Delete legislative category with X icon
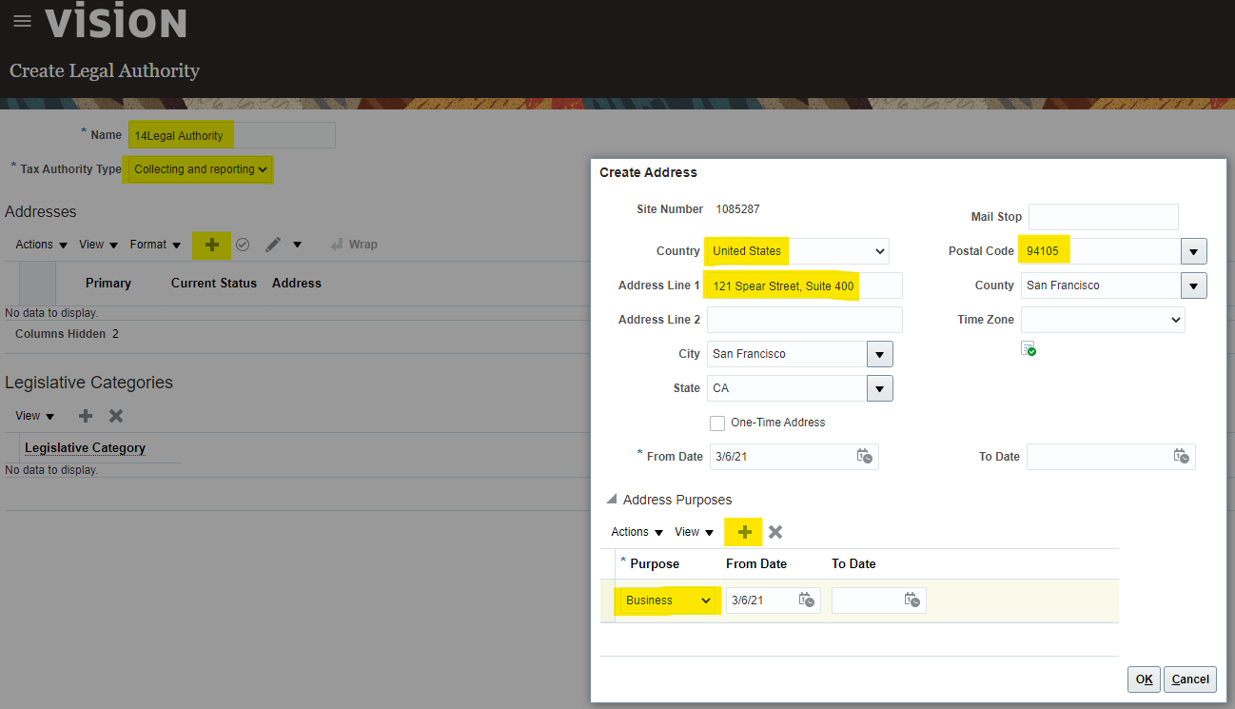This screenshot has height=709, width=1235. pyautogui.click(x=116, y=416)
